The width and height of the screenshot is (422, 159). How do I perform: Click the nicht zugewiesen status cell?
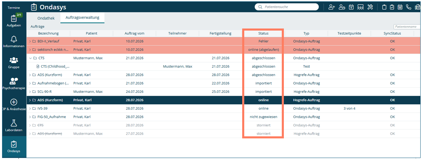[x=264, y=117]
